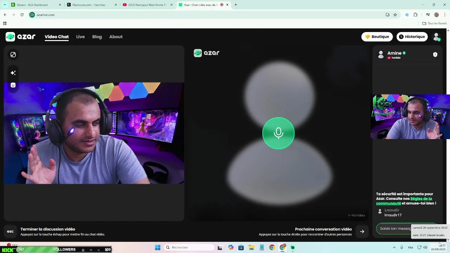Screen dimensions: 450x253
Task: Expand the local video with fullscreen icon
Action: click(13, 54)
